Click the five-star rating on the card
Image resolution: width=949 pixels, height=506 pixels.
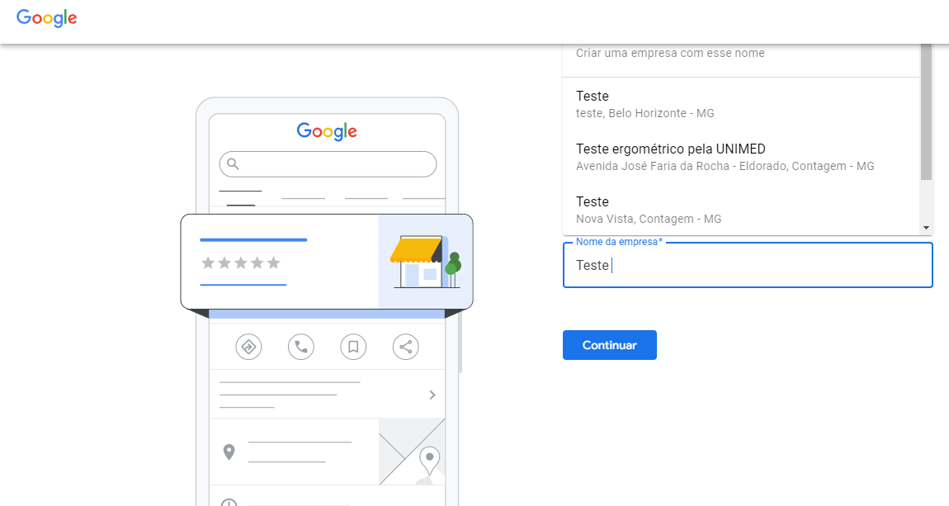coord(241,262)
